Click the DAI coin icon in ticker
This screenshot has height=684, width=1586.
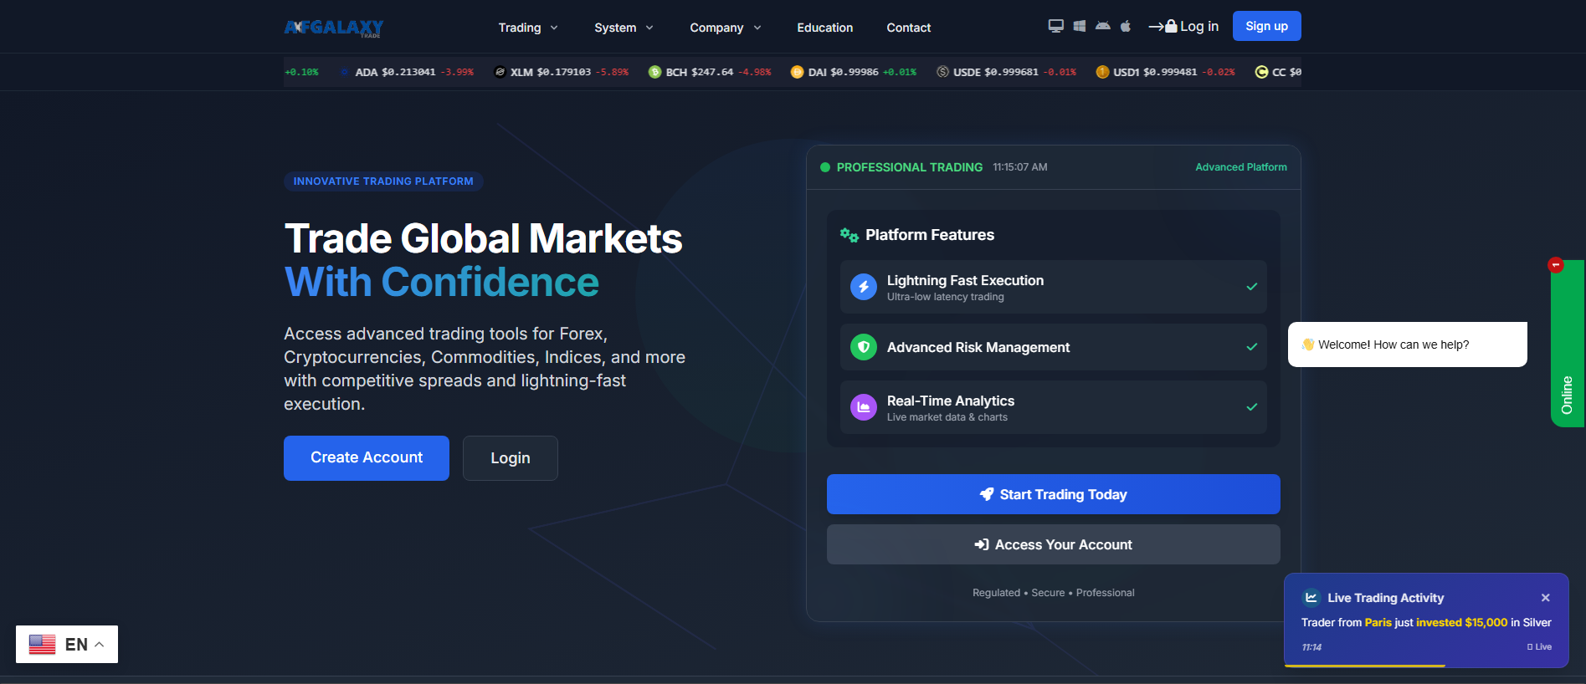[x=797, y=72]
